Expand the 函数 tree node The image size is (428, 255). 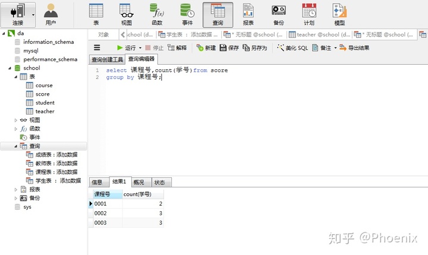[16, 129]
